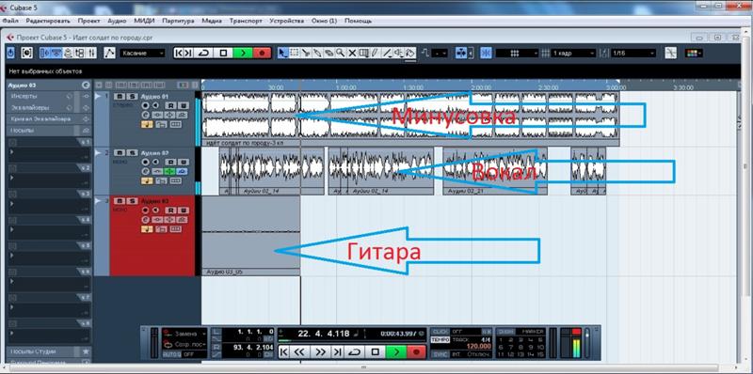Viewport: 753px width, 374px height.
Task: Select the Mute X tool
Action: click(x=352, y=53)
